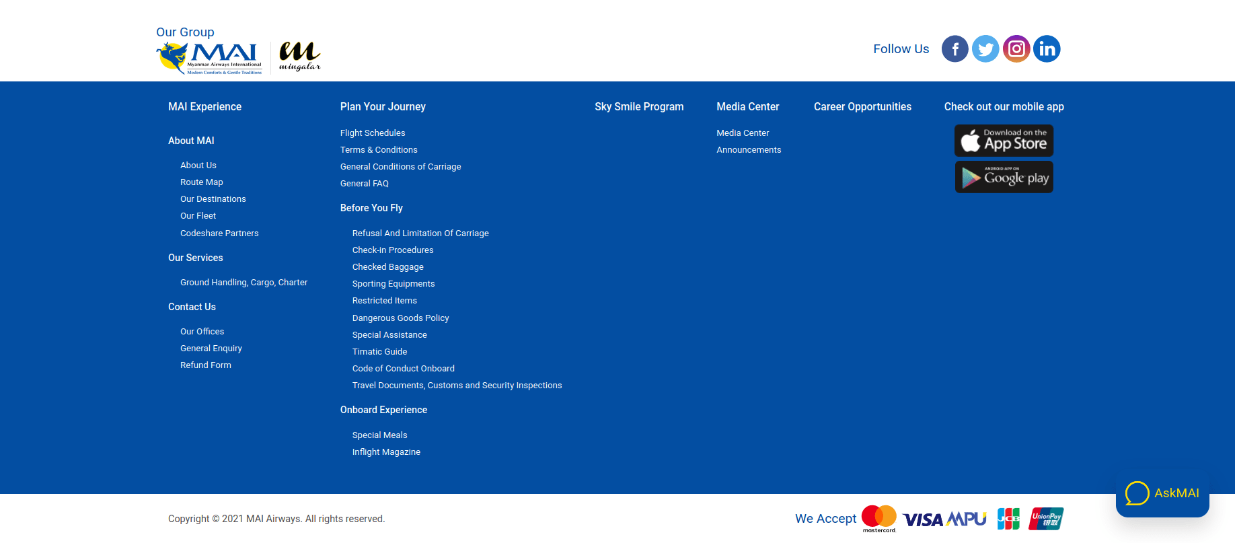Open the Facebook social icon

(x=955, y=49)
